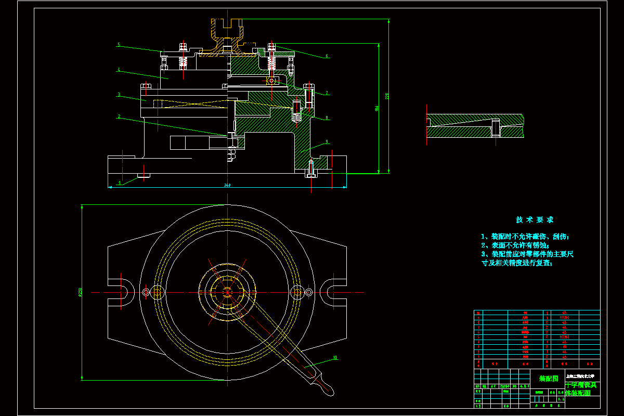This screenshot has width=624, height=416.
Task: Select the 196 height dimension text
Action: (x=376, y=108)
